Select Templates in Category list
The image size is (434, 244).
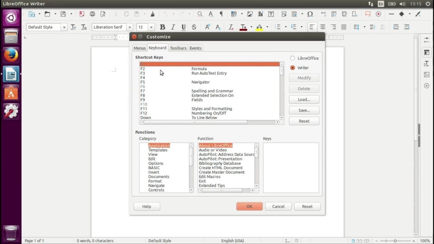tap(158, 150)
